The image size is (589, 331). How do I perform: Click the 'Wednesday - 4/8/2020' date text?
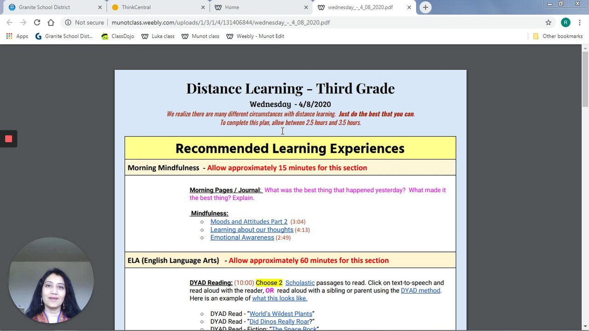click(290, 104)
